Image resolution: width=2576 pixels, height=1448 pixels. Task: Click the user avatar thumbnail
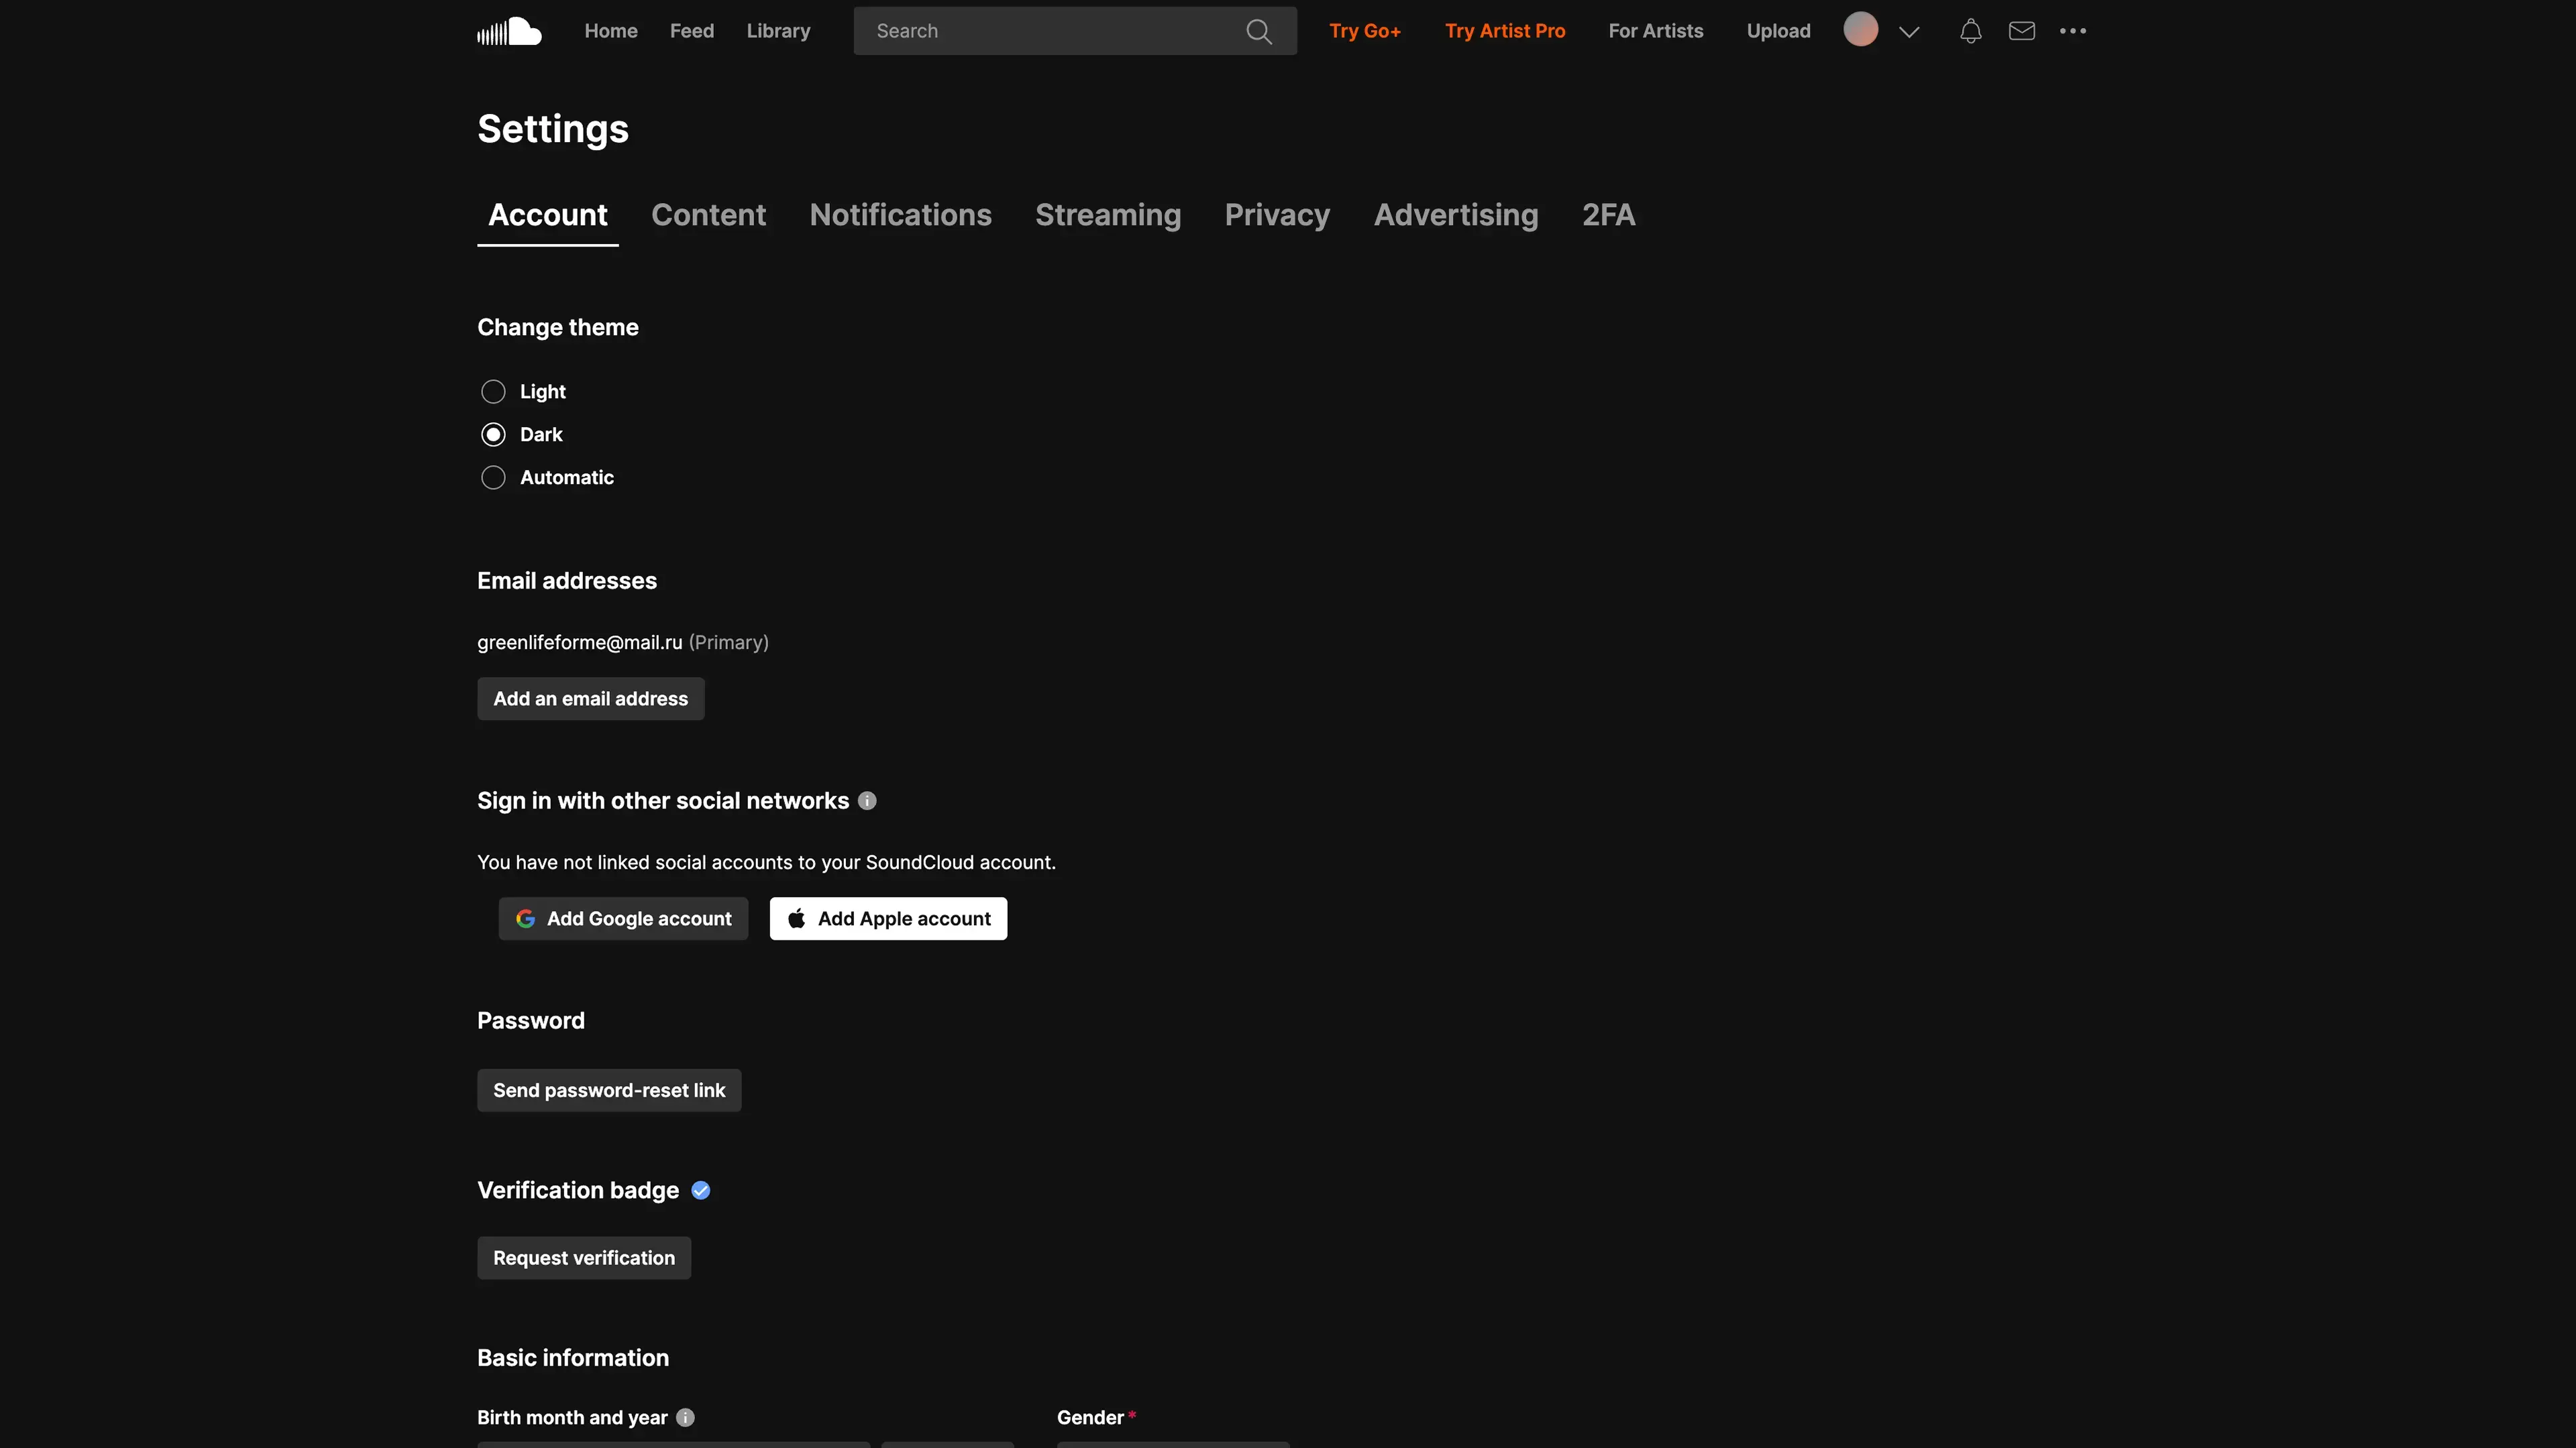click(1860, 30)
